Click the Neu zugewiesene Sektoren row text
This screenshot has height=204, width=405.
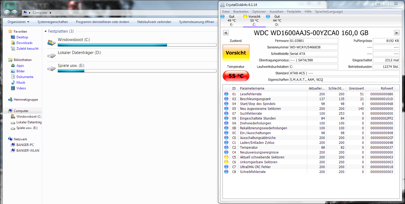(260, 109)
